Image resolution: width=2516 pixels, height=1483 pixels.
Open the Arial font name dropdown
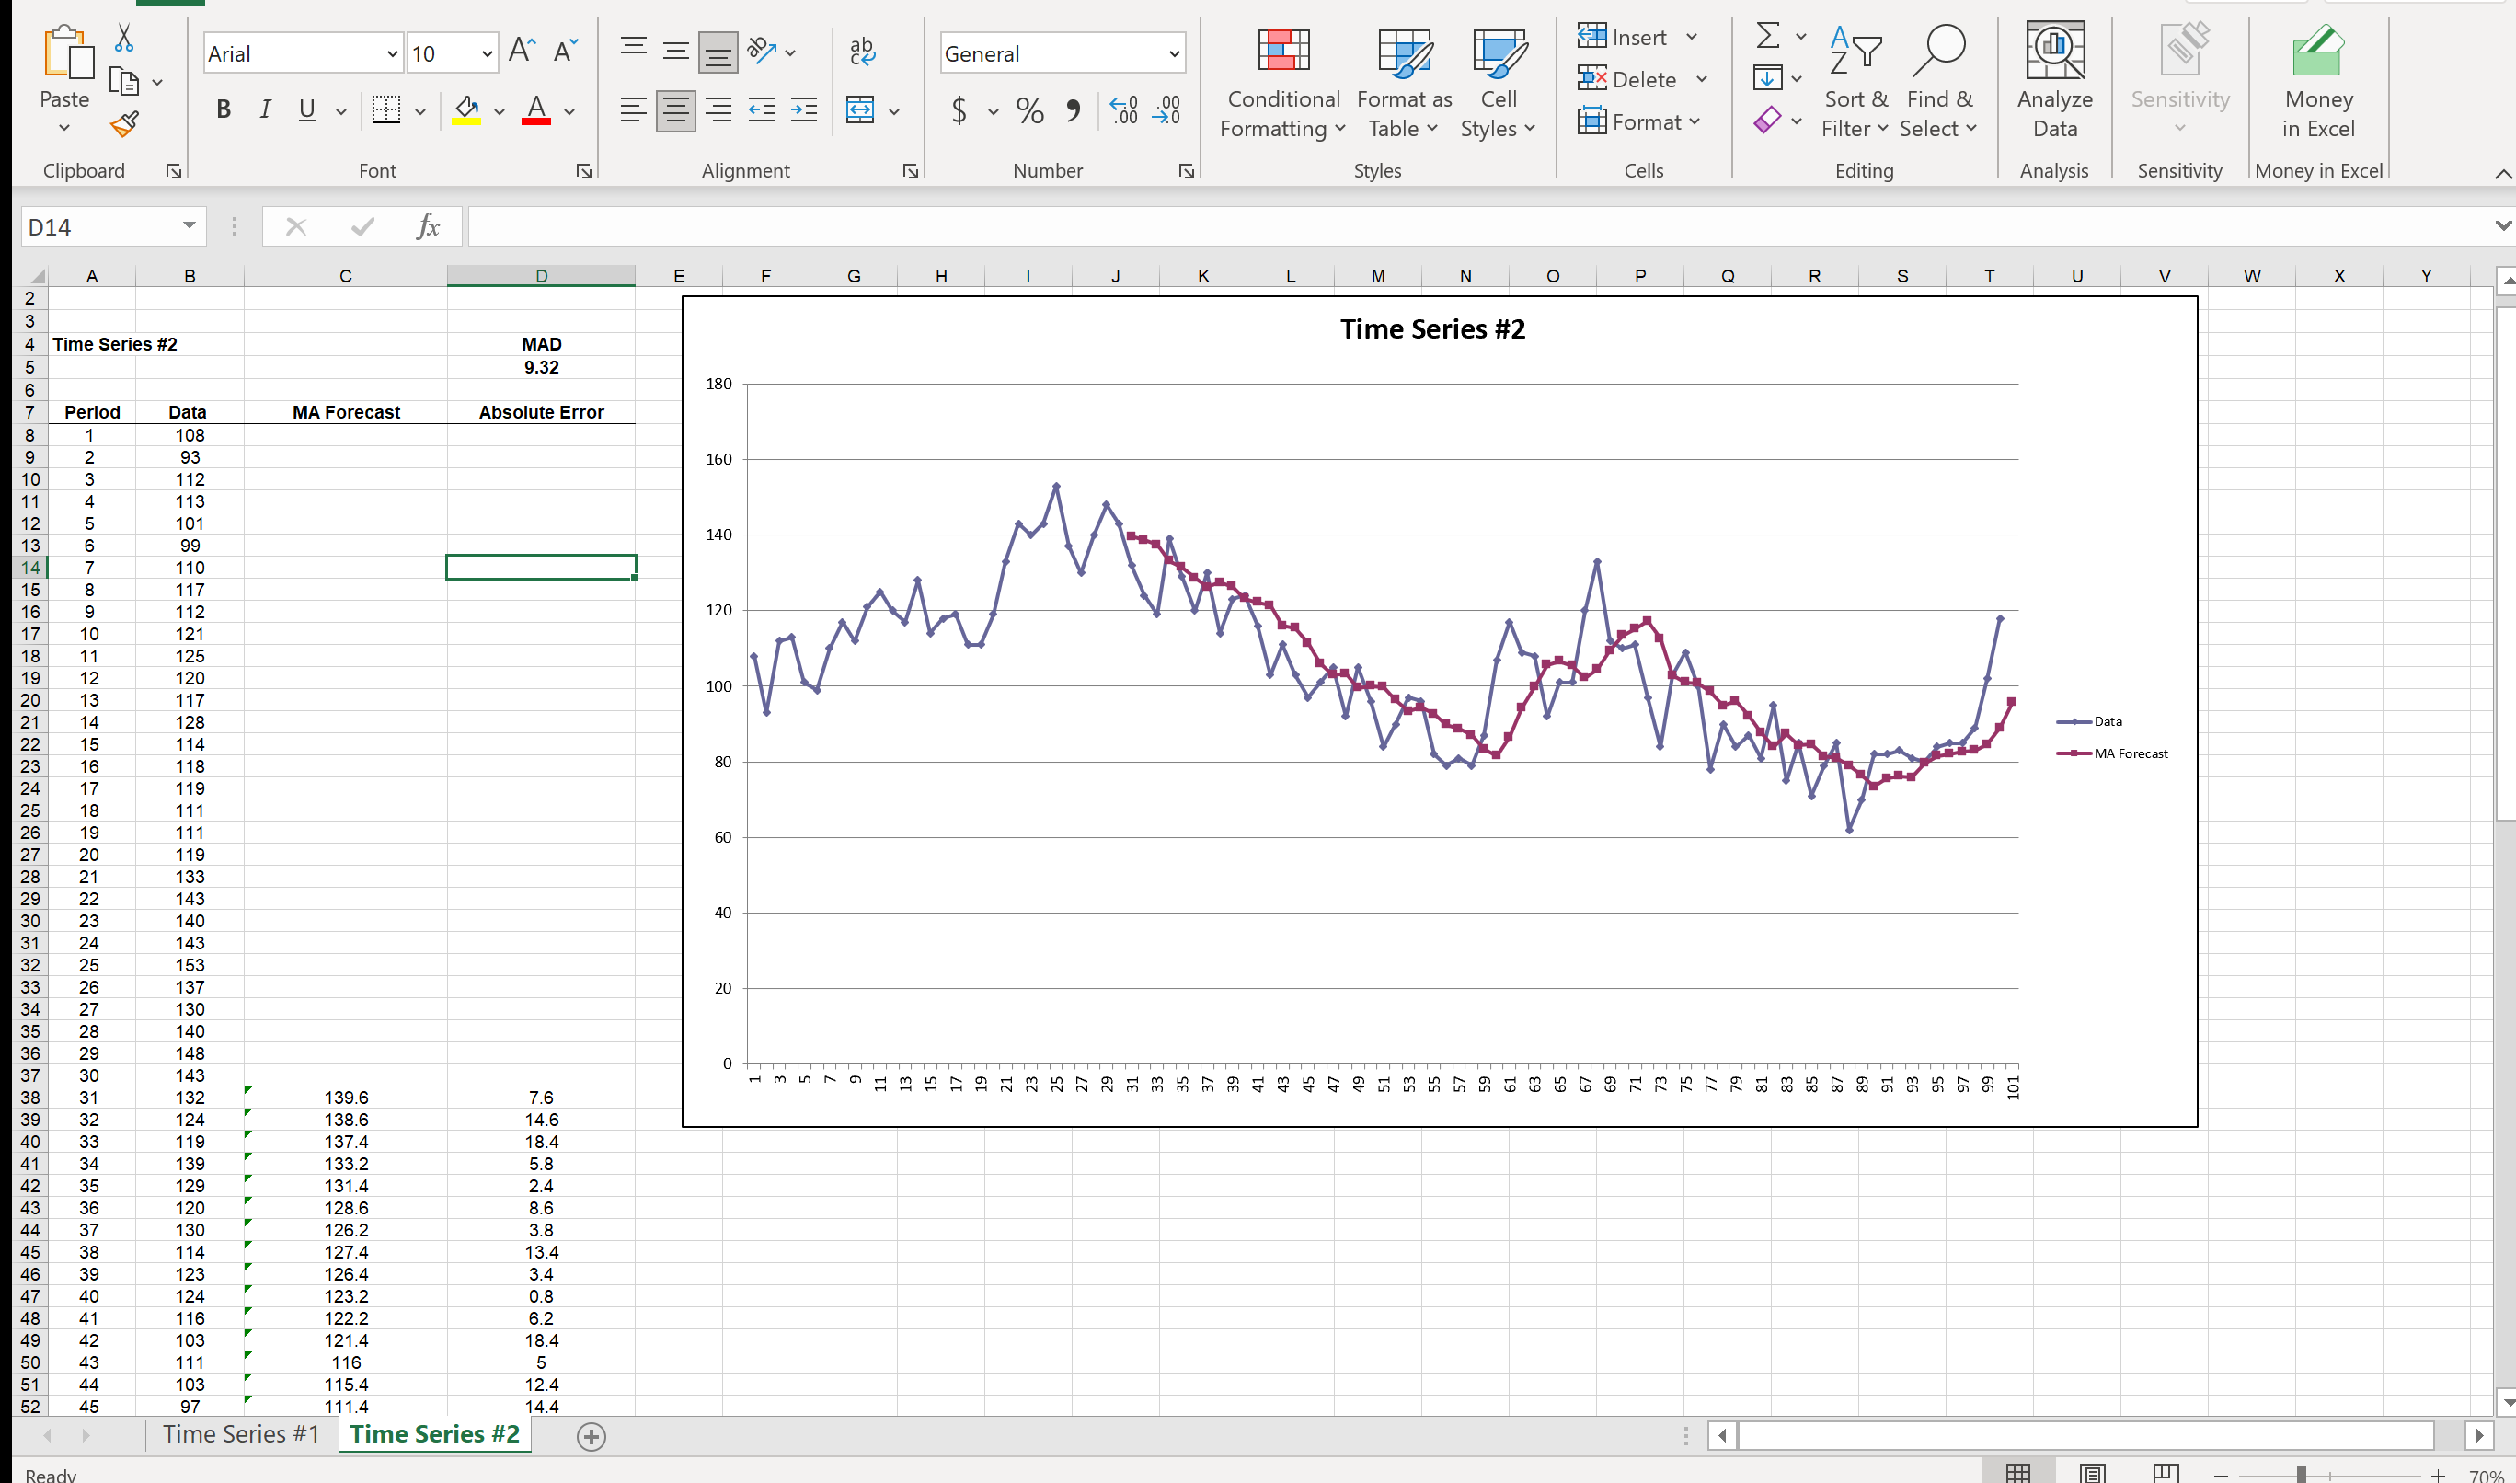point(393,54)
